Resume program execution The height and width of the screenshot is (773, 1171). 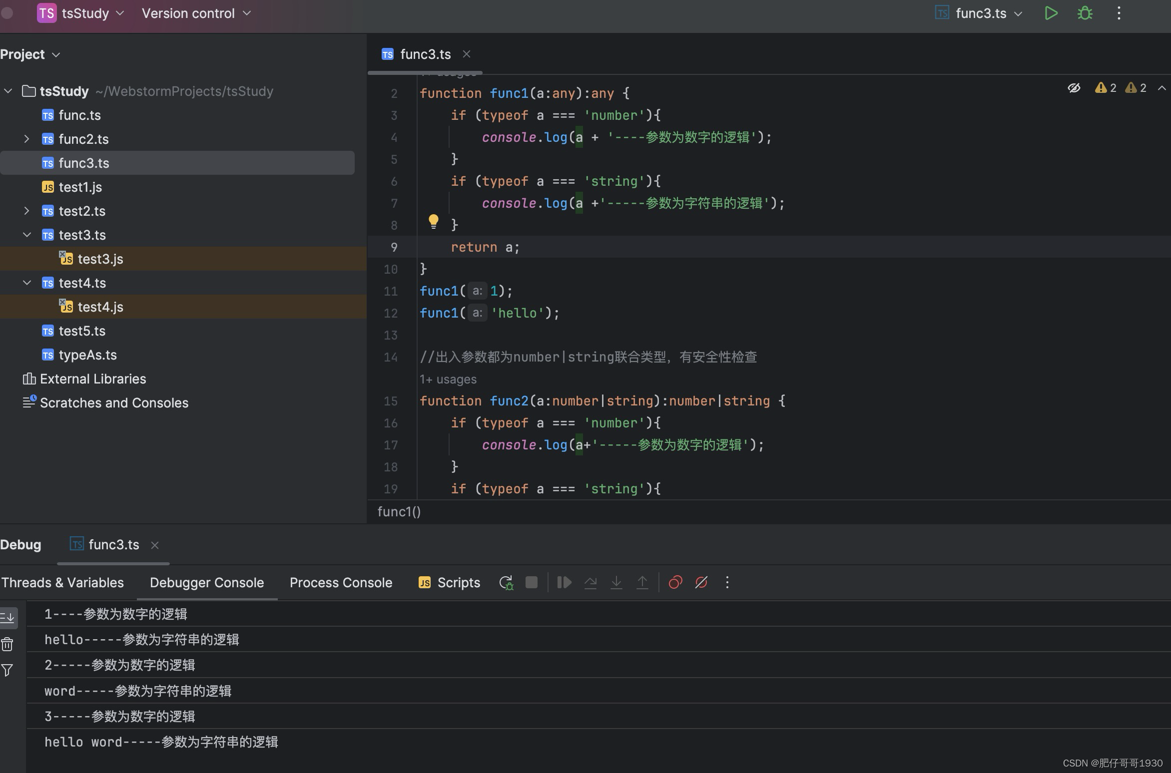pos(565,582)
